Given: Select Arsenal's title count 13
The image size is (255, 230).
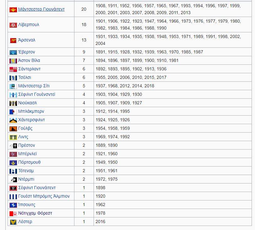Looking at the screenshot, I should (84, 40).
